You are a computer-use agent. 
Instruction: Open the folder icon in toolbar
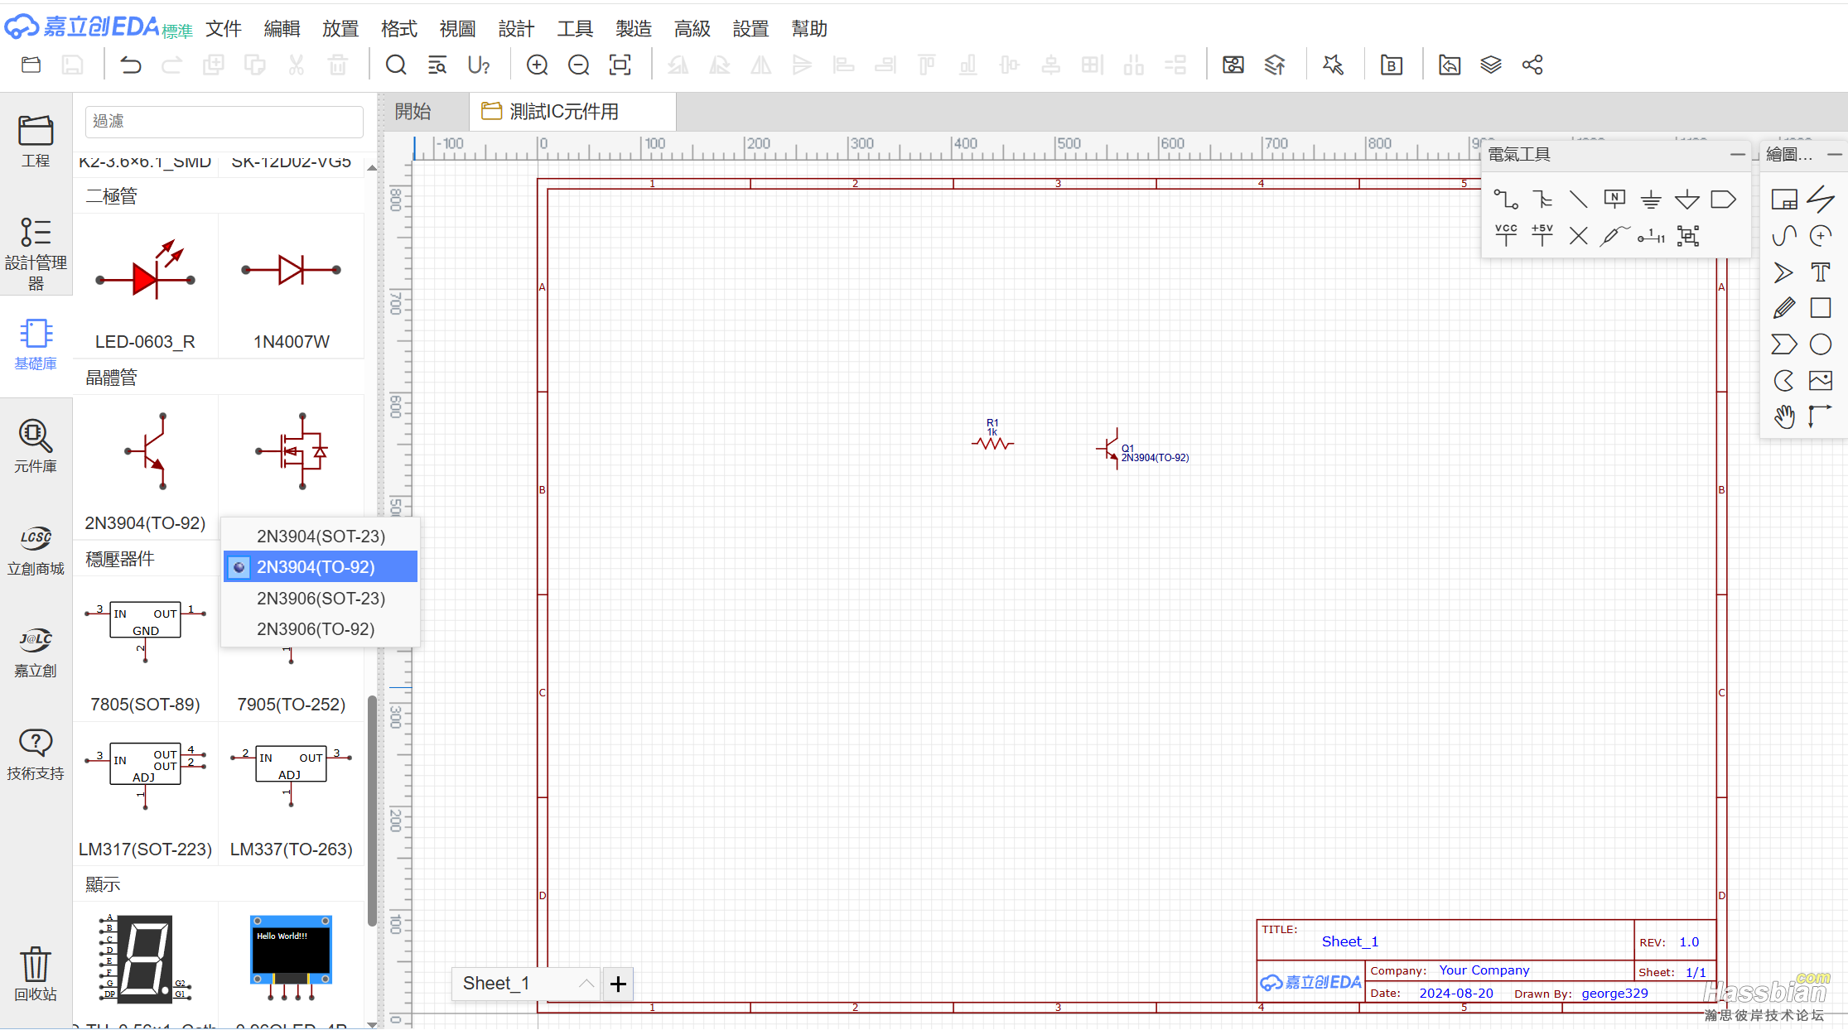[31, 65]
